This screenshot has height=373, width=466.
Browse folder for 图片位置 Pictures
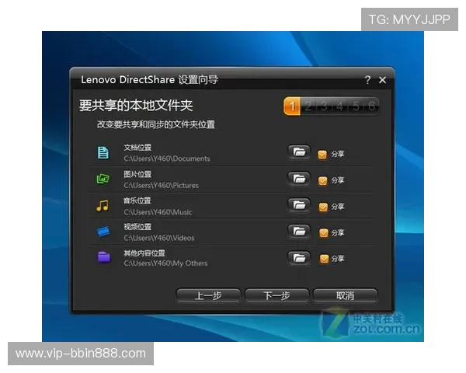pos(299,179)
